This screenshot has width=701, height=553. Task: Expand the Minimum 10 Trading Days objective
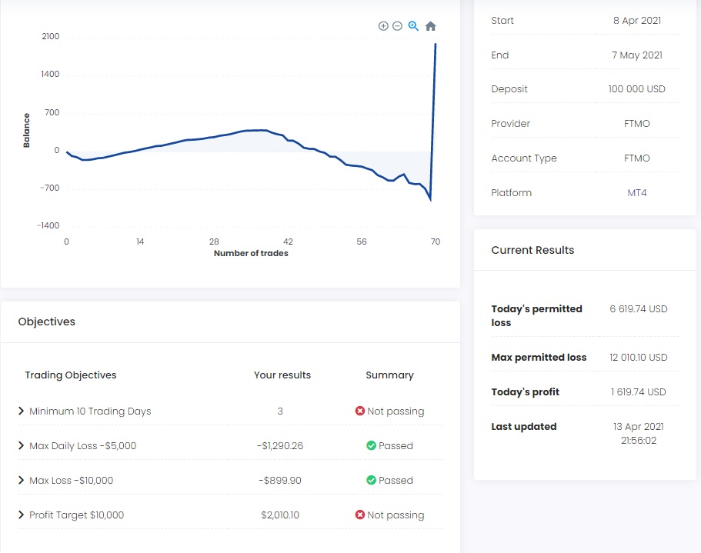click(22, 411)
